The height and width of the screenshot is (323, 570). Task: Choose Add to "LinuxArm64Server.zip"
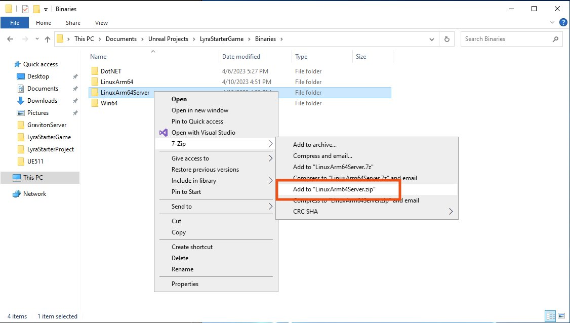click(334, 189)
